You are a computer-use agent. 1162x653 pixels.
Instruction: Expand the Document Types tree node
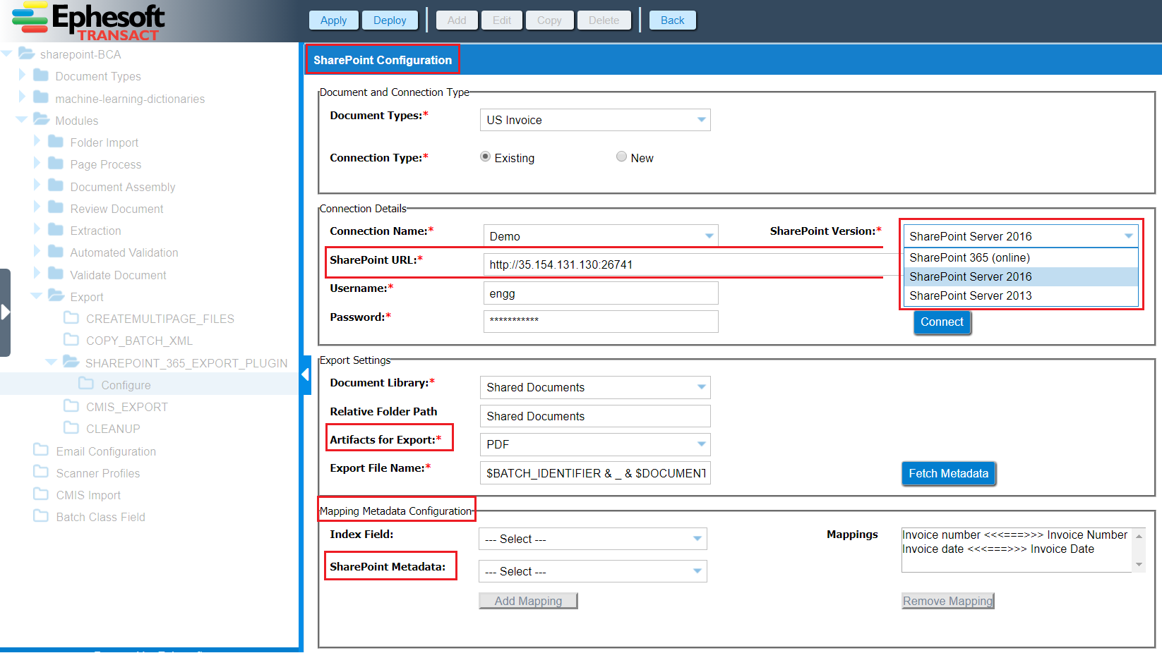[22, 75]
